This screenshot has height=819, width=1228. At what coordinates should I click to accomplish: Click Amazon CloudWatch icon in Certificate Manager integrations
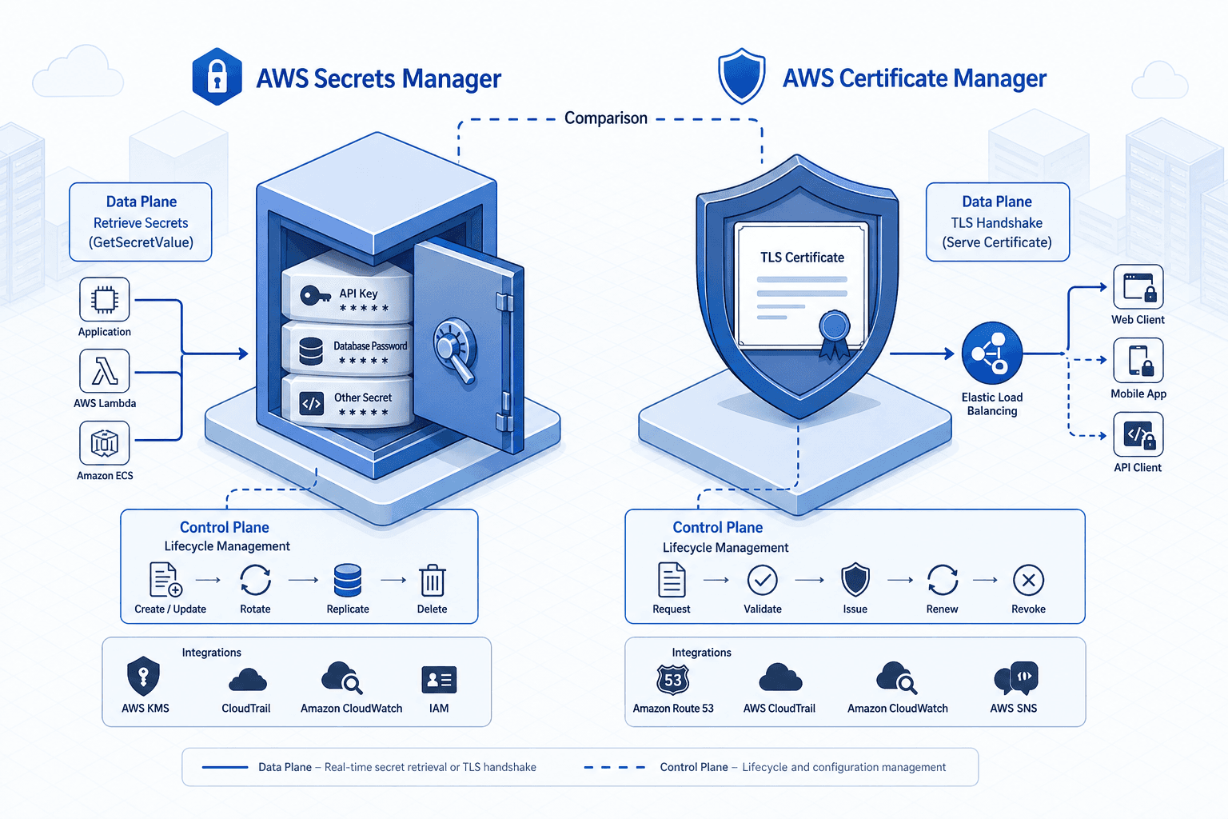897,678
